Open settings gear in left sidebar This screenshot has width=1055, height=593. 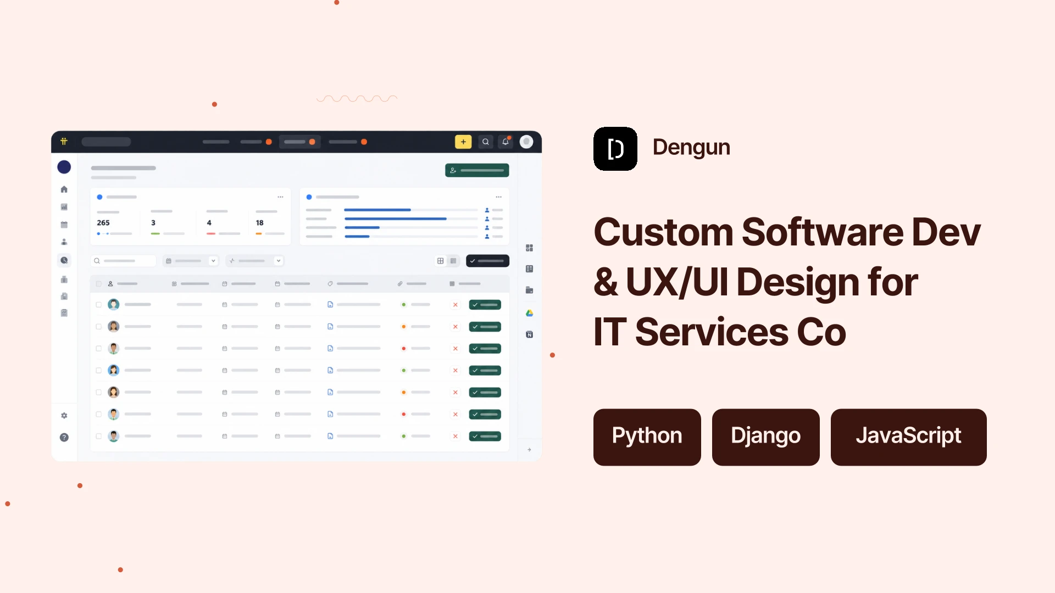pyautogui.click(x=64, y=416)
